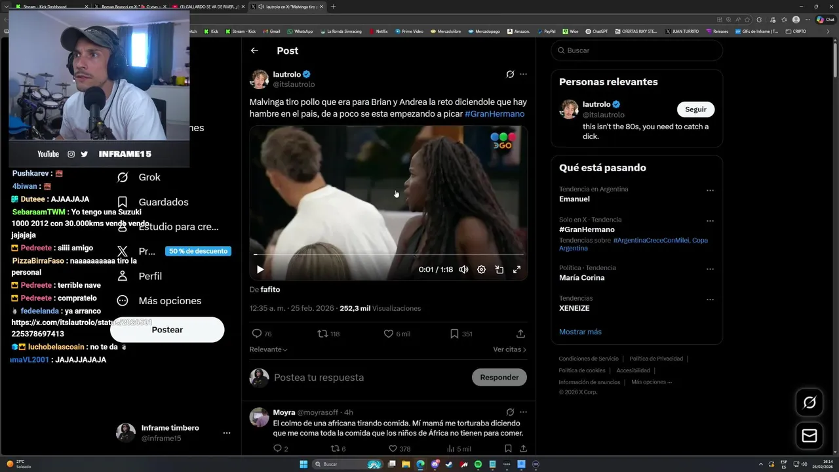Click Mostrar más in trends
839x472 pixels.
[x=580, y=332]
